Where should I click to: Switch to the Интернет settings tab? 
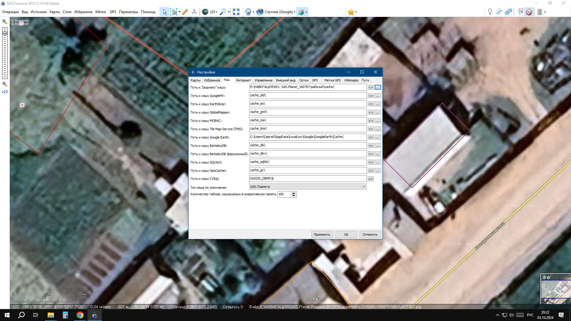coord(243,80)
